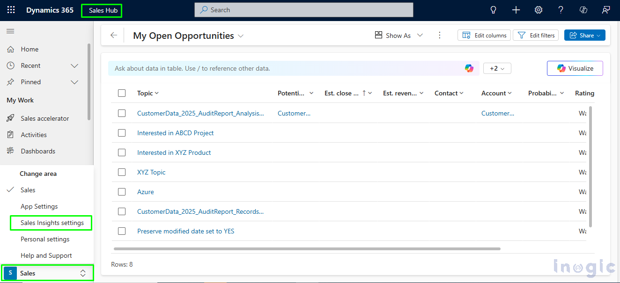Check the Azure row checkbox
The image size is (620, 283).
coord(122,192)
